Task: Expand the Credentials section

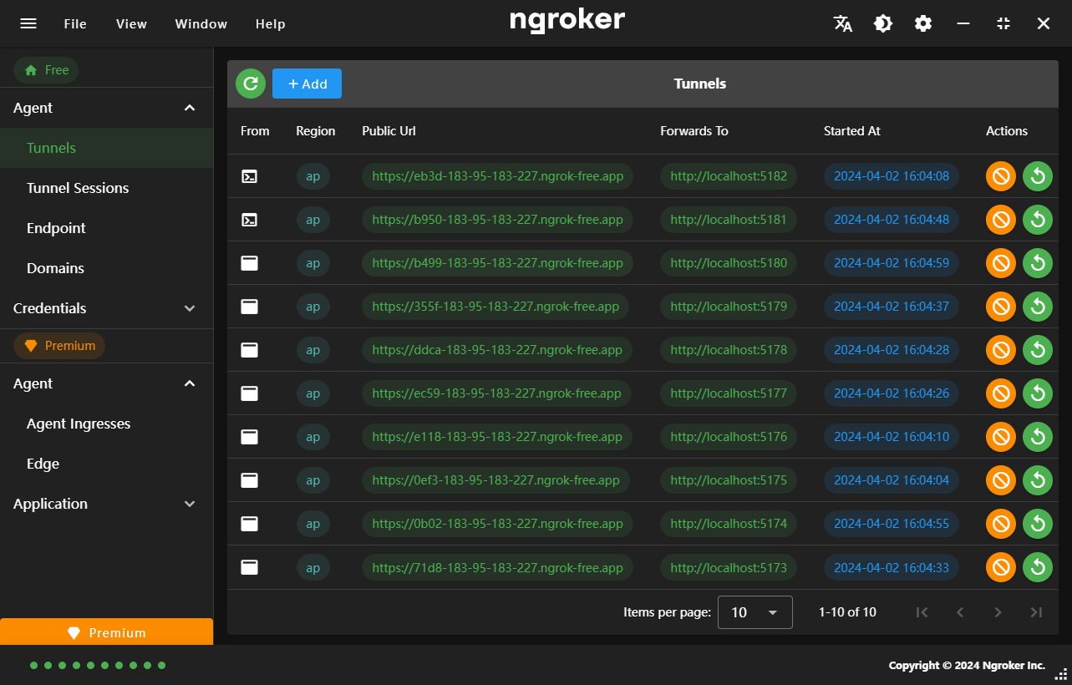Action: pyautogui.click(x=106, y=308)
